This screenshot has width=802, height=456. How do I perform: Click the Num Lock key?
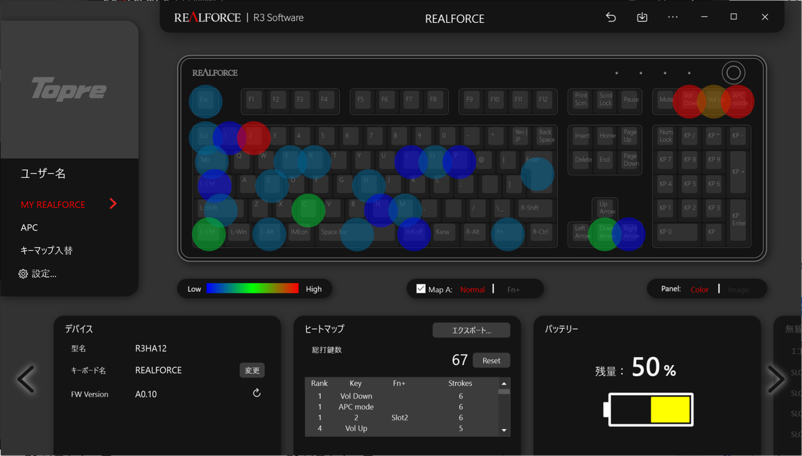tap(666, 136)
